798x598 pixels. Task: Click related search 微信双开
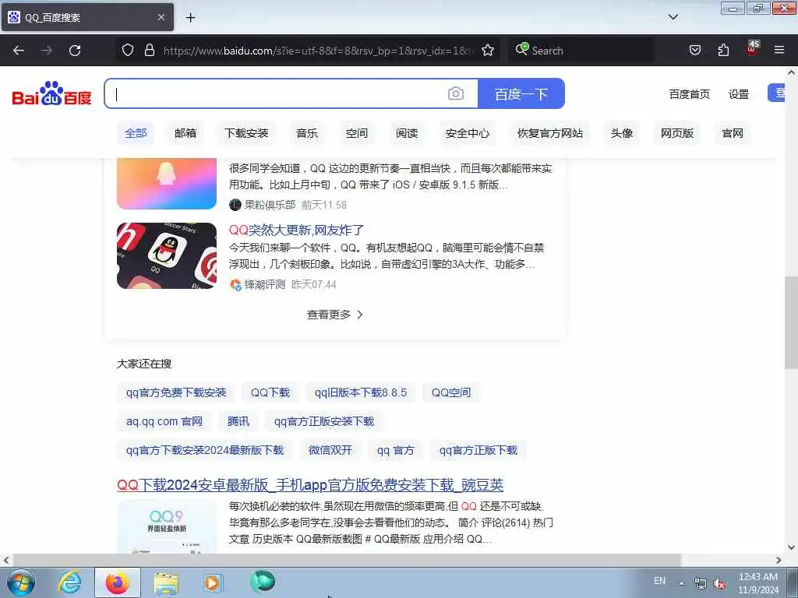click(330, 451)
